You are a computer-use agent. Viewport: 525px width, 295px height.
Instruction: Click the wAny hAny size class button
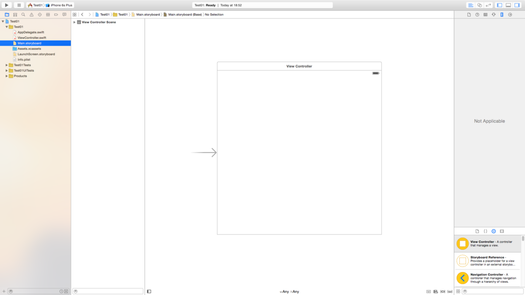290,291
